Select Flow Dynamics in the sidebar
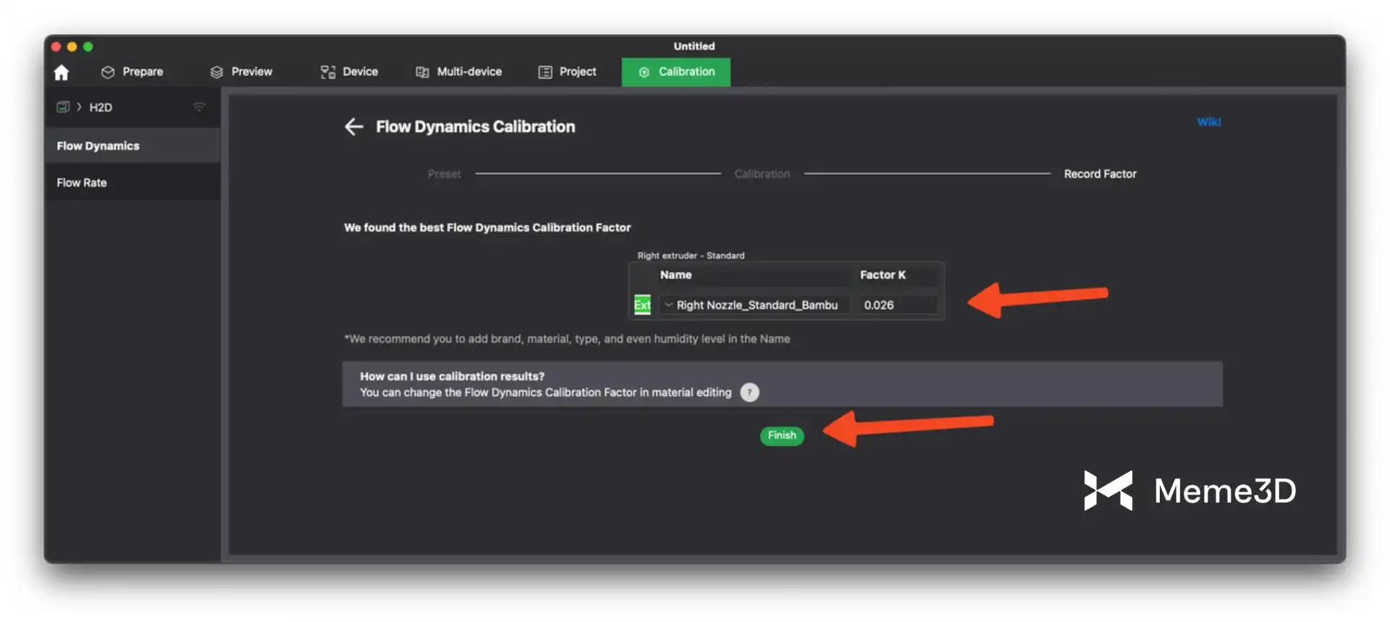The height and width of the screenshot is (622, 1390). 98,146
